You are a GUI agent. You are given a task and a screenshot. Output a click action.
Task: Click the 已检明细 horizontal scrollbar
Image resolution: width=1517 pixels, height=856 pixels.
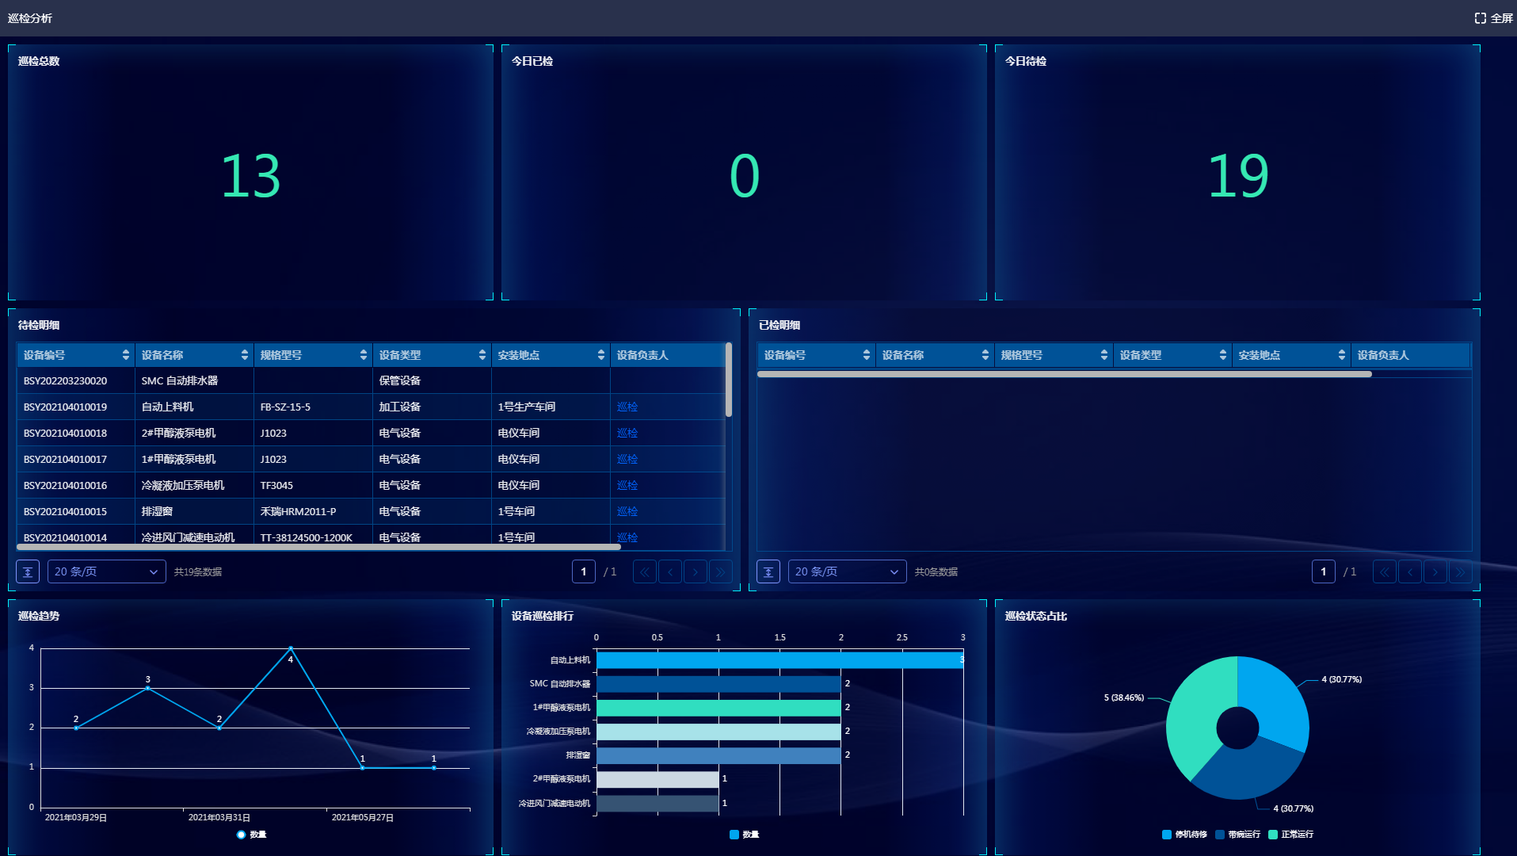1065,374
